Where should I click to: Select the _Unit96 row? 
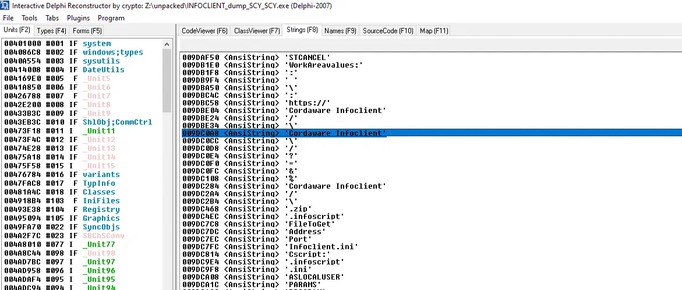click(x=83, y=270)
